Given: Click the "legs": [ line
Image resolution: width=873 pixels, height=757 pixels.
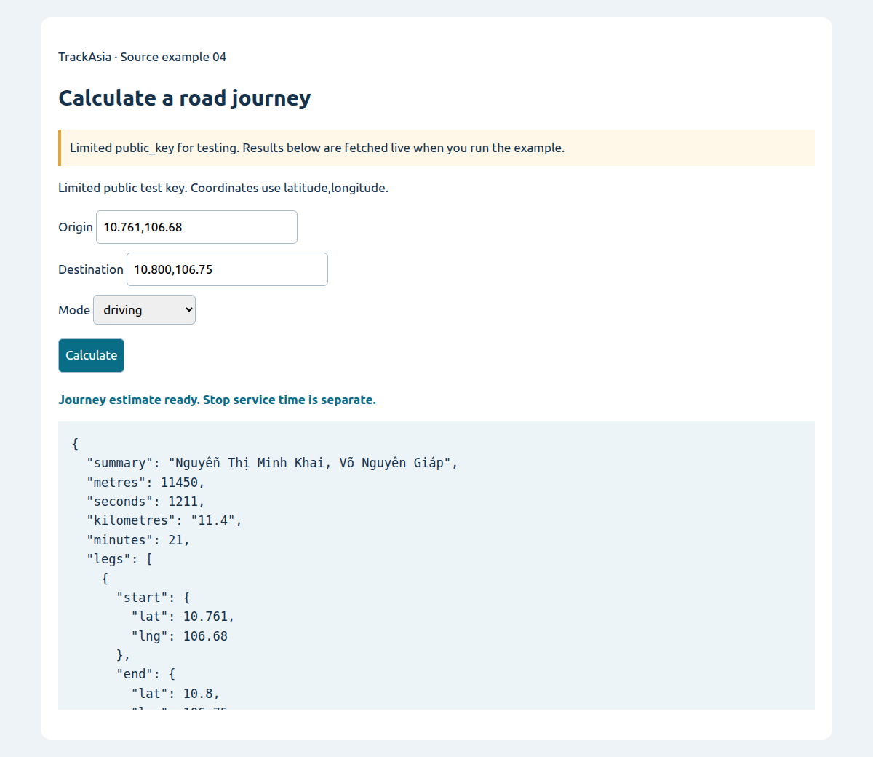Looking at the screenshot, I should (x=119, y=559).
